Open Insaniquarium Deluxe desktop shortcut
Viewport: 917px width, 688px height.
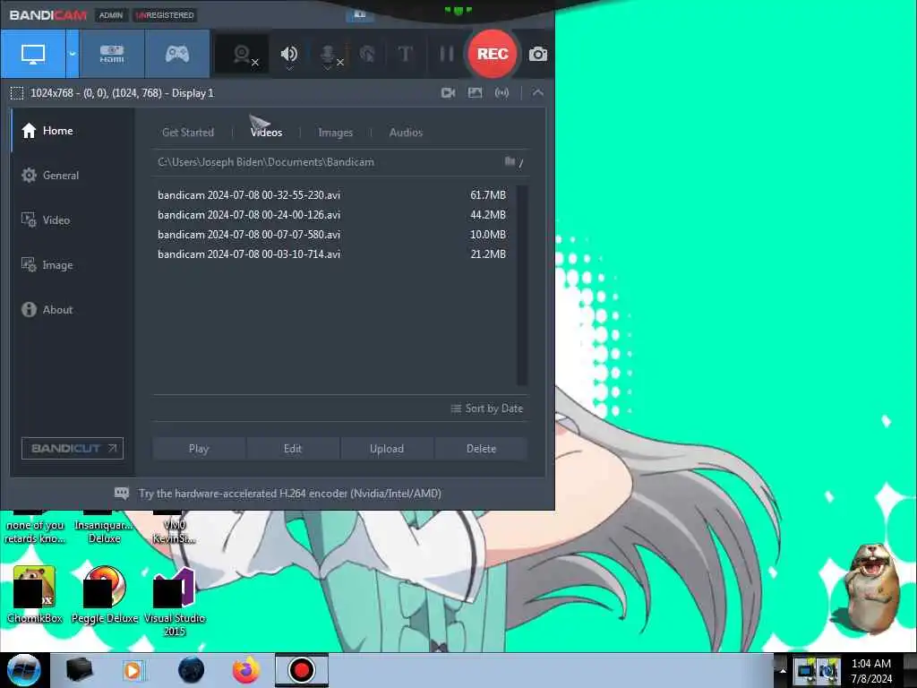tap(105, 528)
